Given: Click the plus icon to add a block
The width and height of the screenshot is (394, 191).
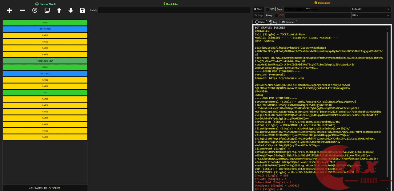Looking at the screenshot, I should [x=9, y=10].
